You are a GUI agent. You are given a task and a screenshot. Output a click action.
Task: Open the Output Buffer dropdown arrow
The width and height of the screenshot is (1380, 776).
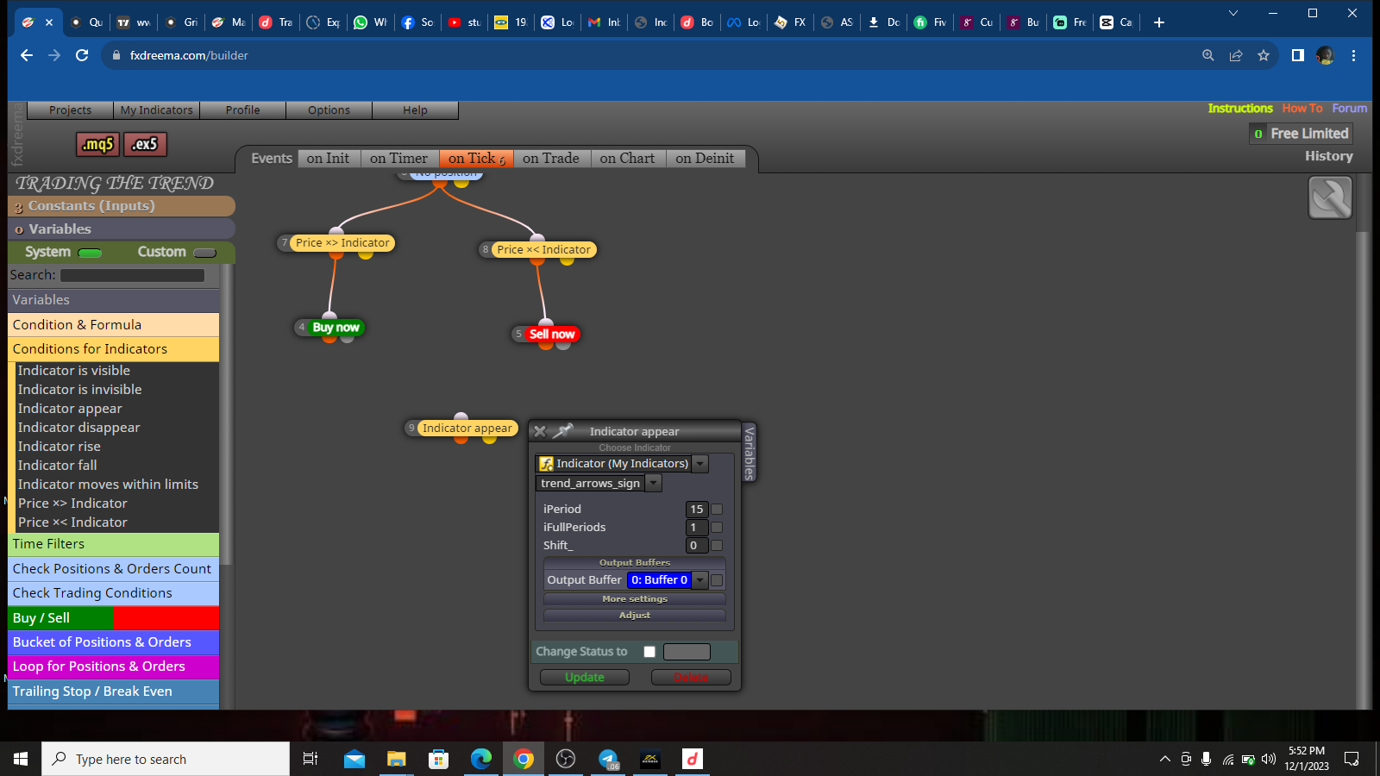pos(700,580)
